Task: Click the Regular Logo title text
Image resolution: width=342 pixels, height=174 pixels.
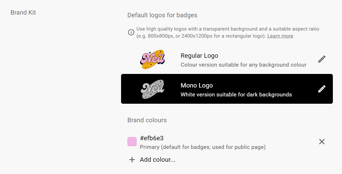Action: pyautogui.click(x=199, y=55)
